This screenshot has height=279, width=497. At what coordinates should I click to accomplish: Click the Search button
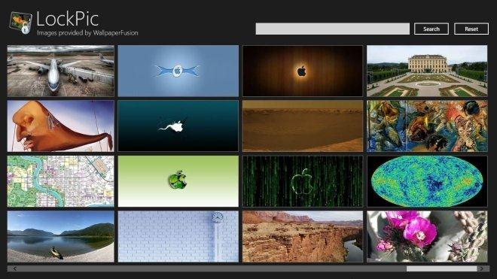431,29
